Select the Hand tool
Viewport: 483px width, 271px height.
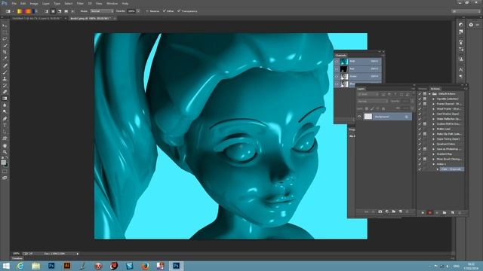coord(5,145)
